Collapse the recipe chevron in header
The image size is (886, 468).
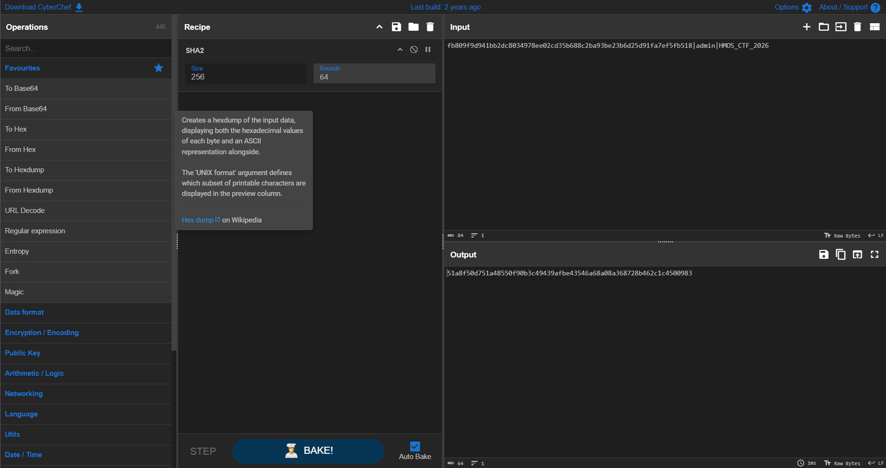(380, 27)
